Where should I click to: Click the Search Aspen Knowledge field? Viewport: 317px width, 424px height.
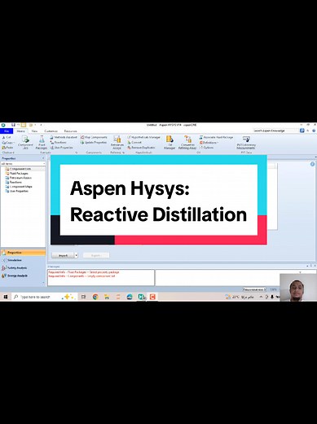point(276,130)
